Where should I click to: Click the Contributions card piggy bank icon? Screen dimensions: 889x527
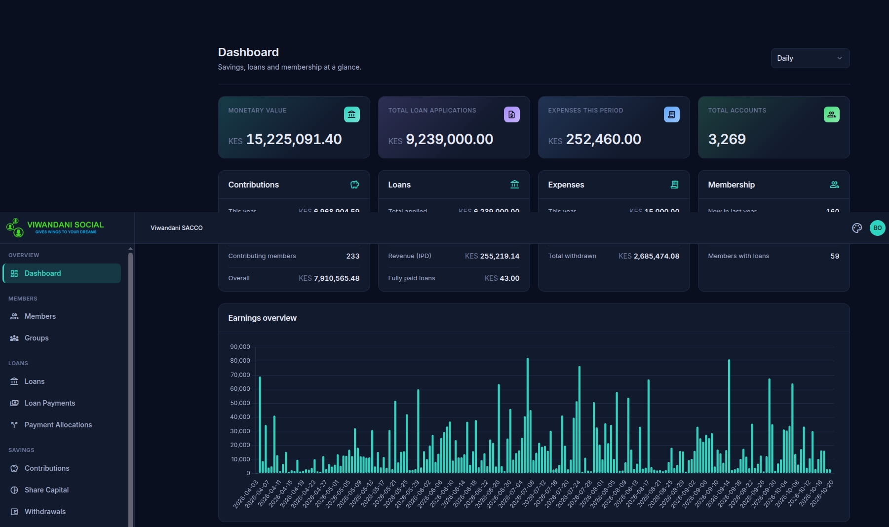click(354, 185)
